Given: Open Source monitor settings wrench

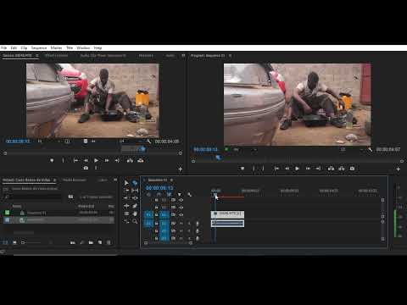Looking at the screenshot, I should (x=148, y=141).
